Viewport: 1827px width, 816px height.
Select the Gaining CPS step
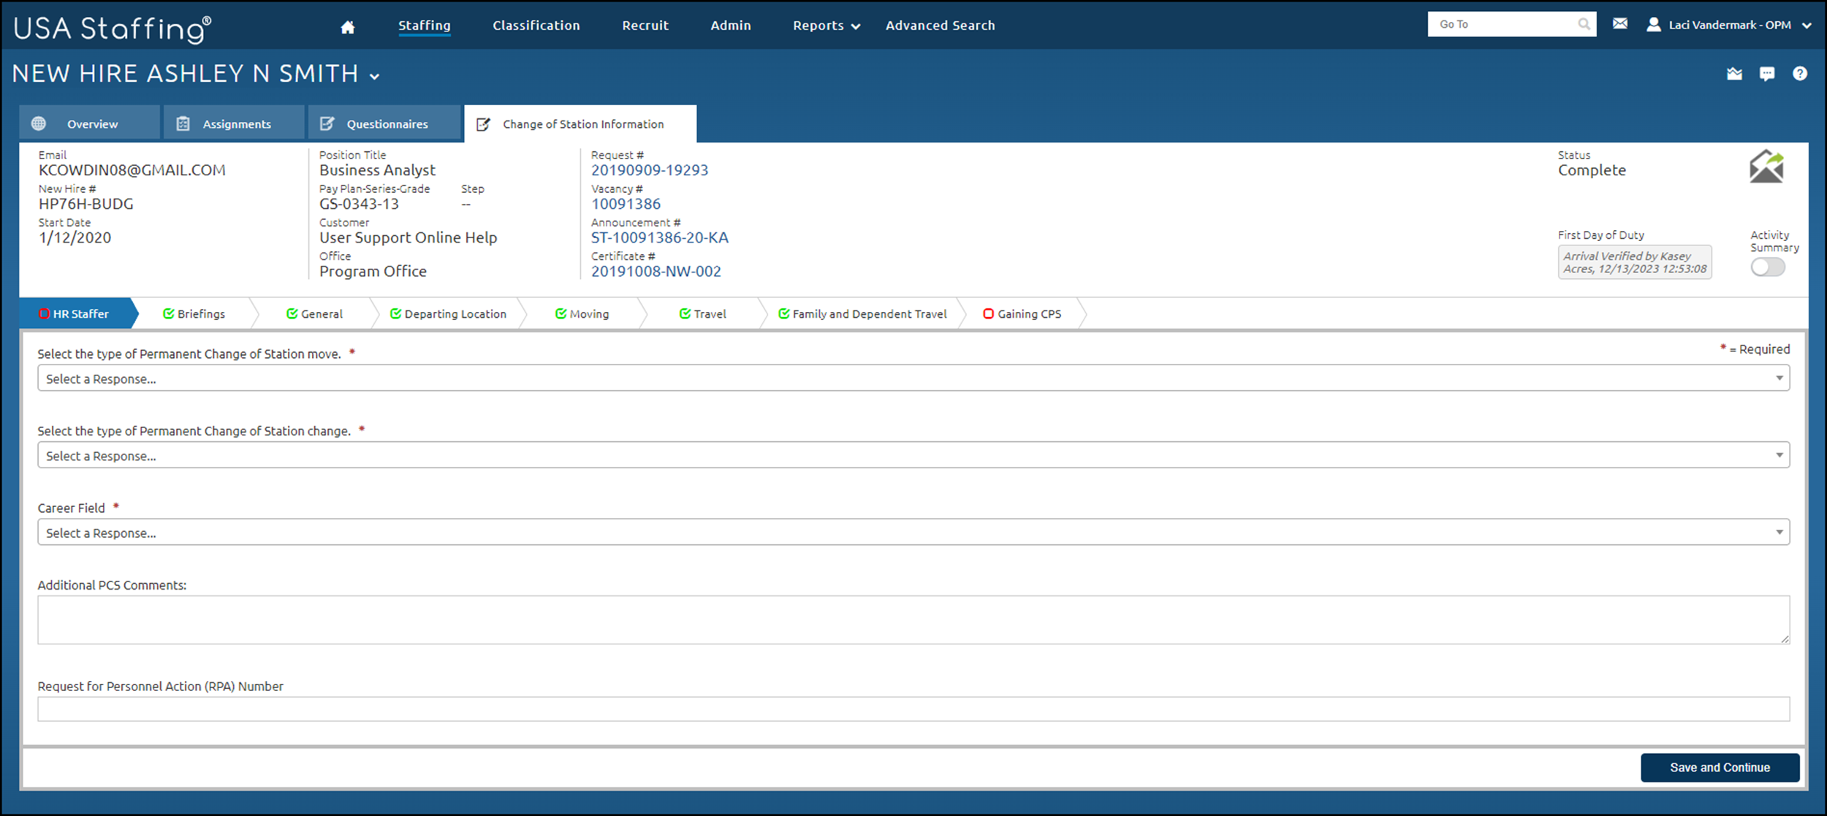pos(1022,314)
